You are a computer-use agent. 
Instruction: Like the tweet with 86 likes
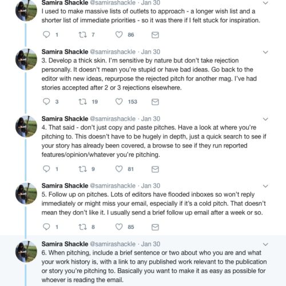[119, 34]
